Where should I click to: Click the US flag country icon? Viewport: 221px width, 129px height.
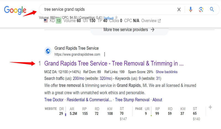pos(46,21)
